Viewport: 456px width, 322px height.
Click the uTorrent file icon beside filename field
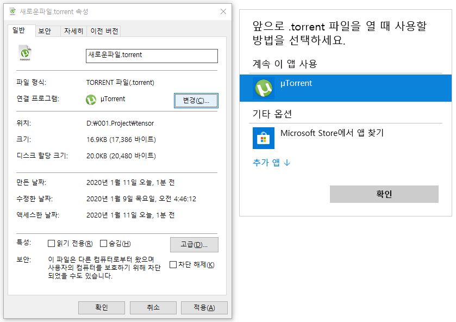coord(25,53)
